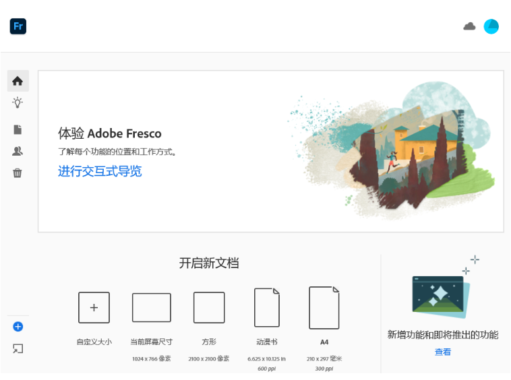Click the 方形 label
This screenshot has width=511, height=380.
209,342
